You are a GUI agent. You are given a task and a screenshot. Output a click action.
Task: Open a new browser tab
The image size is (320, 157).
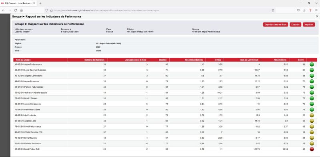(40, 3)
